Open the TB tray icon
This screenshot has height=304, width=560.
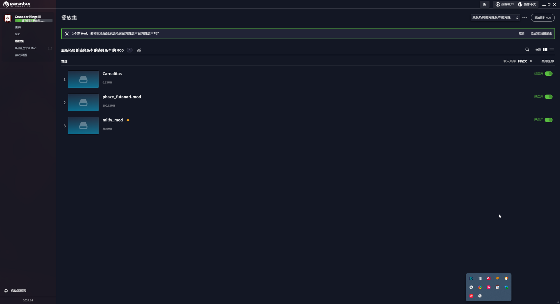(480, 279)
